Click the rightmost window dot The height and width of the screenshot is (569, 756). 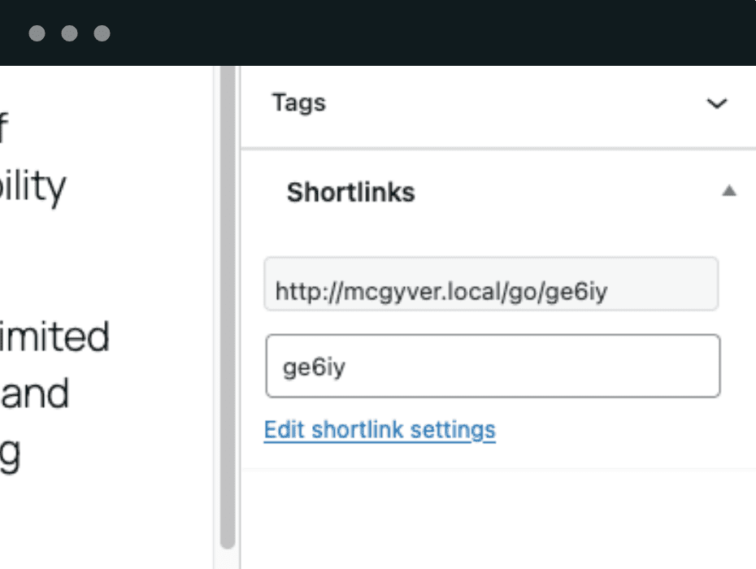[102, 33]
